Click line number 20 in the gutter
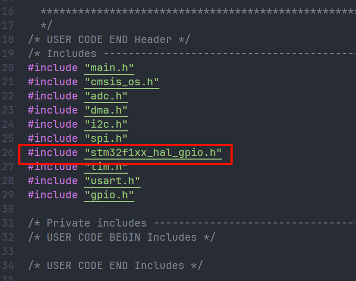356x281 pixels. pos(8,68)
